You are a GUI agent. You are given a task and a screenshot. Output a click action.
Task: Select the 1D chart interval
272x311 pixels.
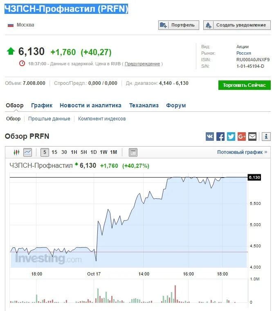tap(94, 152)
